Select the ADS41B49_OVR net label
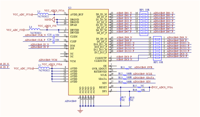The height and width of the screenshot is (117, 200). click(x=143, y=67)
